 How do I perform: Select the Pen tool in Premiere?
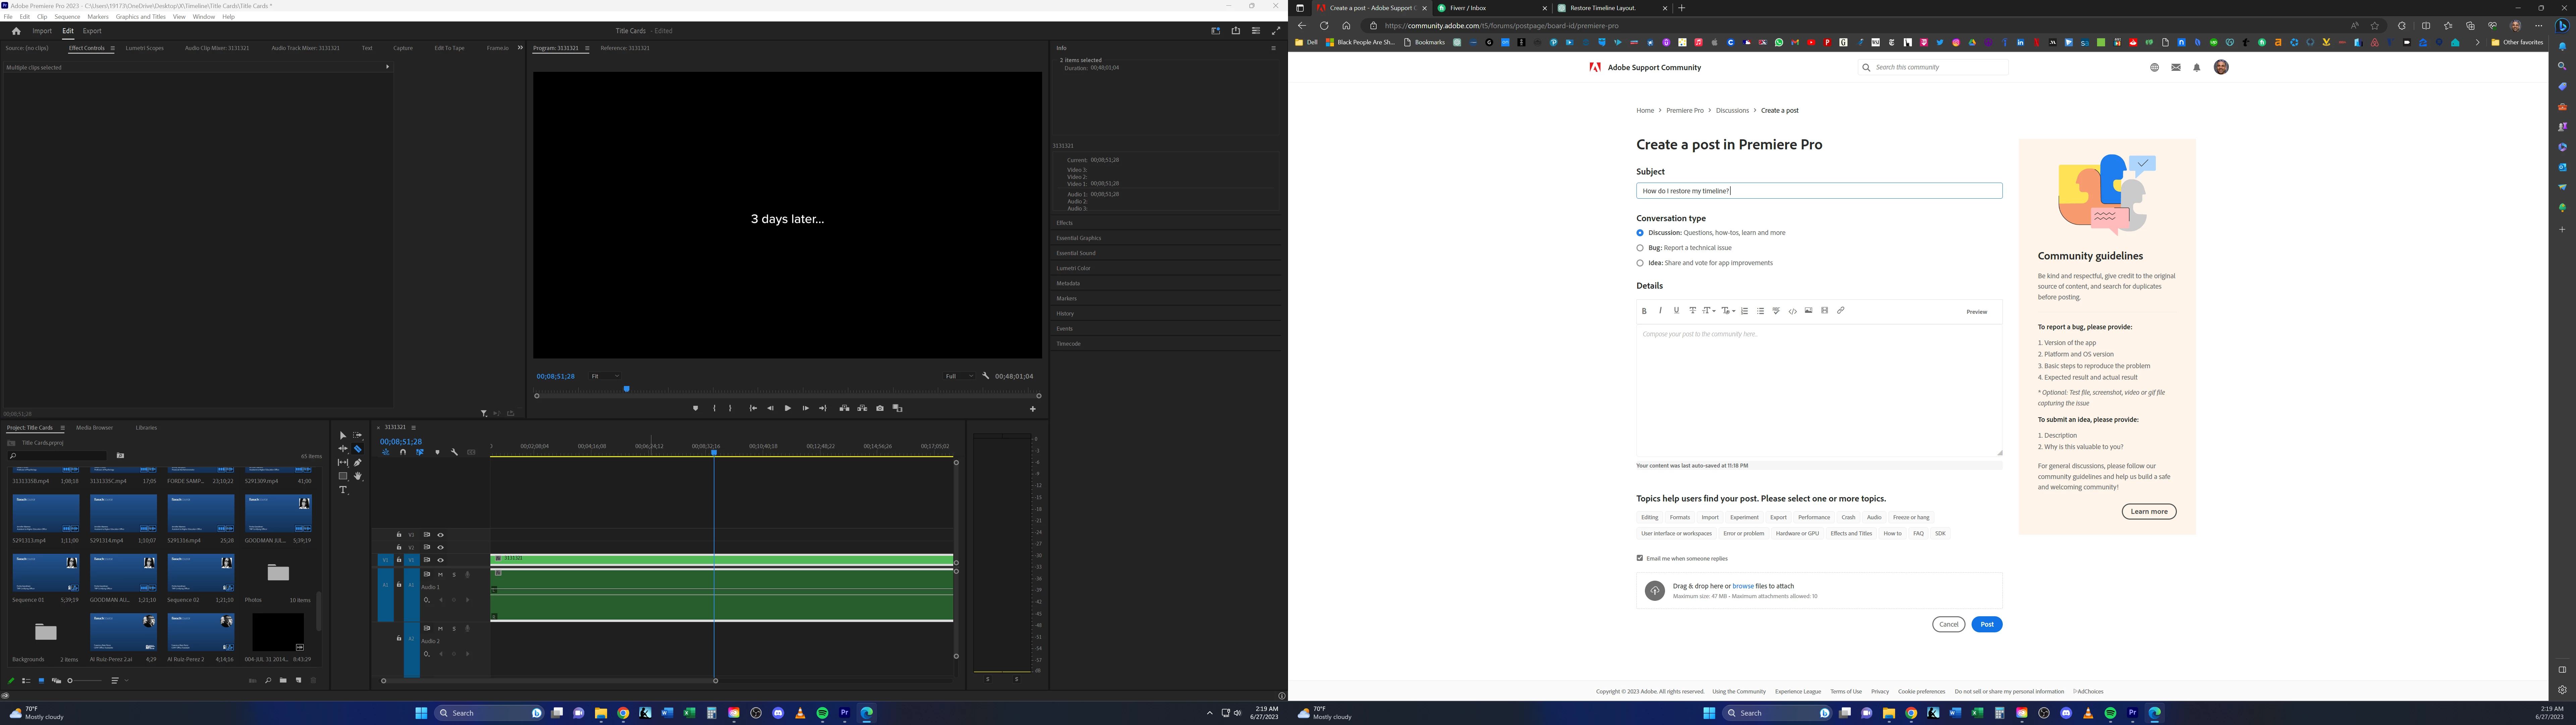point(358,463)
